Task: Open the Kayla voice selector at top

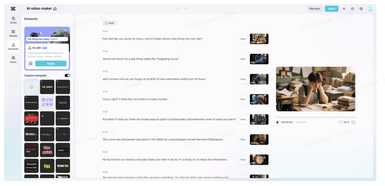Action: 110,23
